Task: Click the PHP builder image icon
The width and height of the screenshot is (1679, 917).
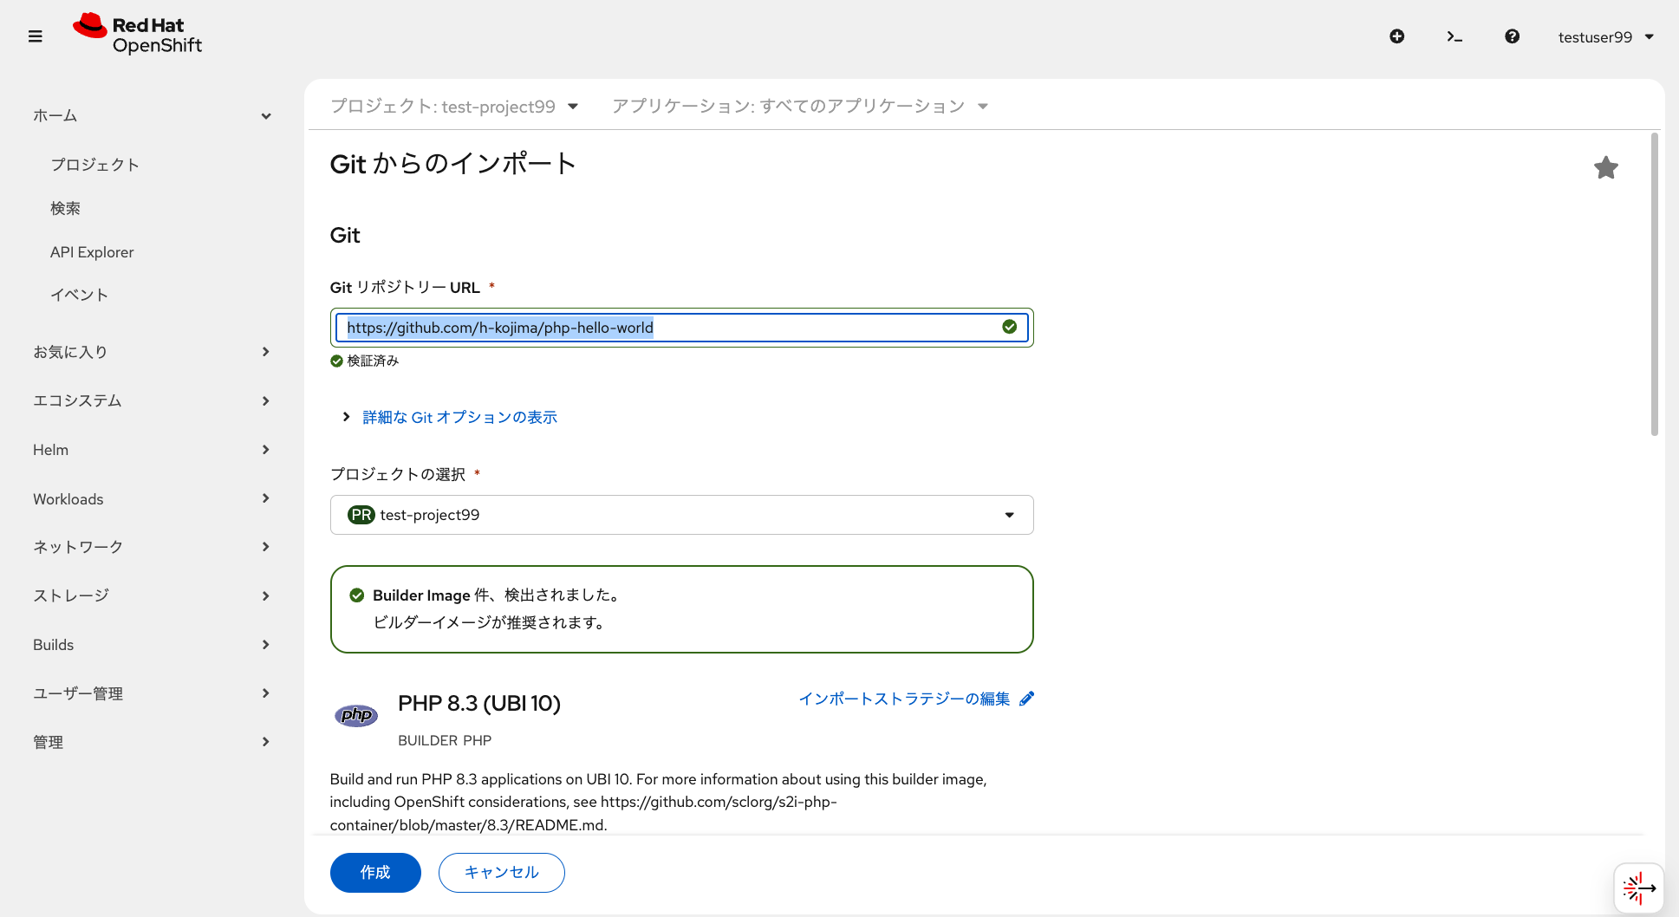Action: pyautogui.click(x=355, y=715)
